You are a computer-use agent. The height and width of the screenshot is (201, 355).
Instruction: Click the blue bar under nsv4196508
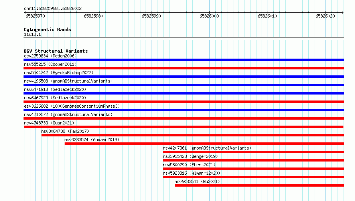click(183, 85)
